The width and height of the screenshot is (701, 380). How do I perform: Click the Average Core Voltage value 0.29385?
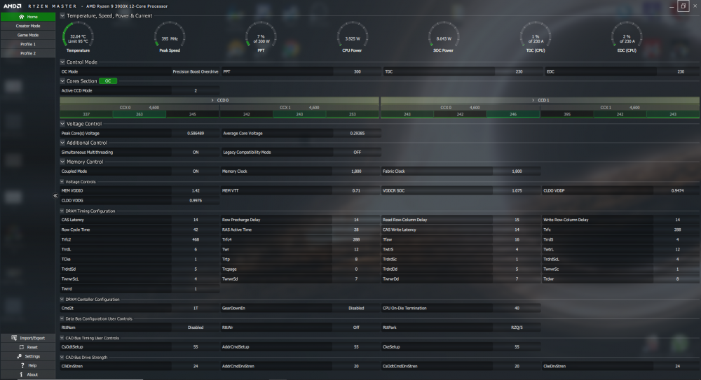click(x=358, y=133)
